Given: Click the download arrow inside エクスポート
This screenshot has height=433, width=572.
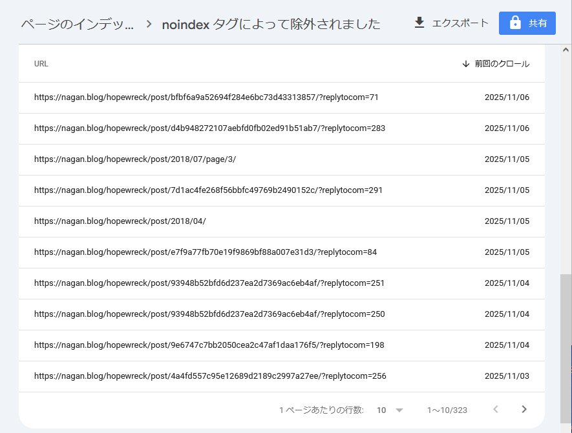Looking at the screenshot, I should tap(420, 22).
